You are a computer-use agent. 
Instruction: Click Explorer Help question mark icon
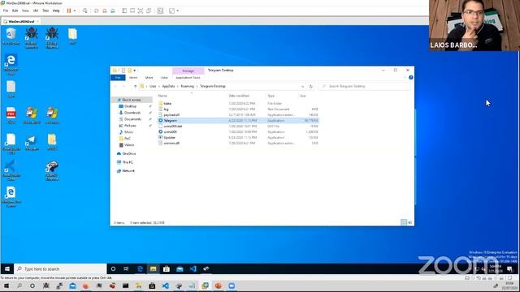[411, 78]
